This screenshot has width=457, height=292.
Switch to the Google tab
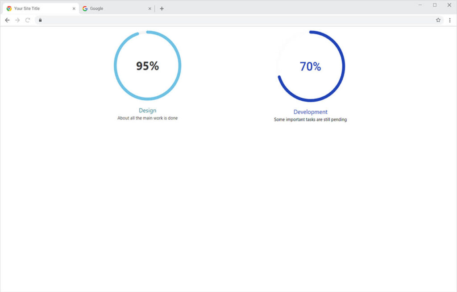112,8
